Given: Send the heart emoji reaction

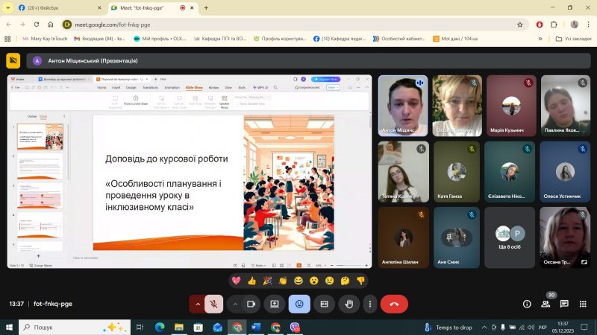Looking at the screenshot, I should coord(236,281).
